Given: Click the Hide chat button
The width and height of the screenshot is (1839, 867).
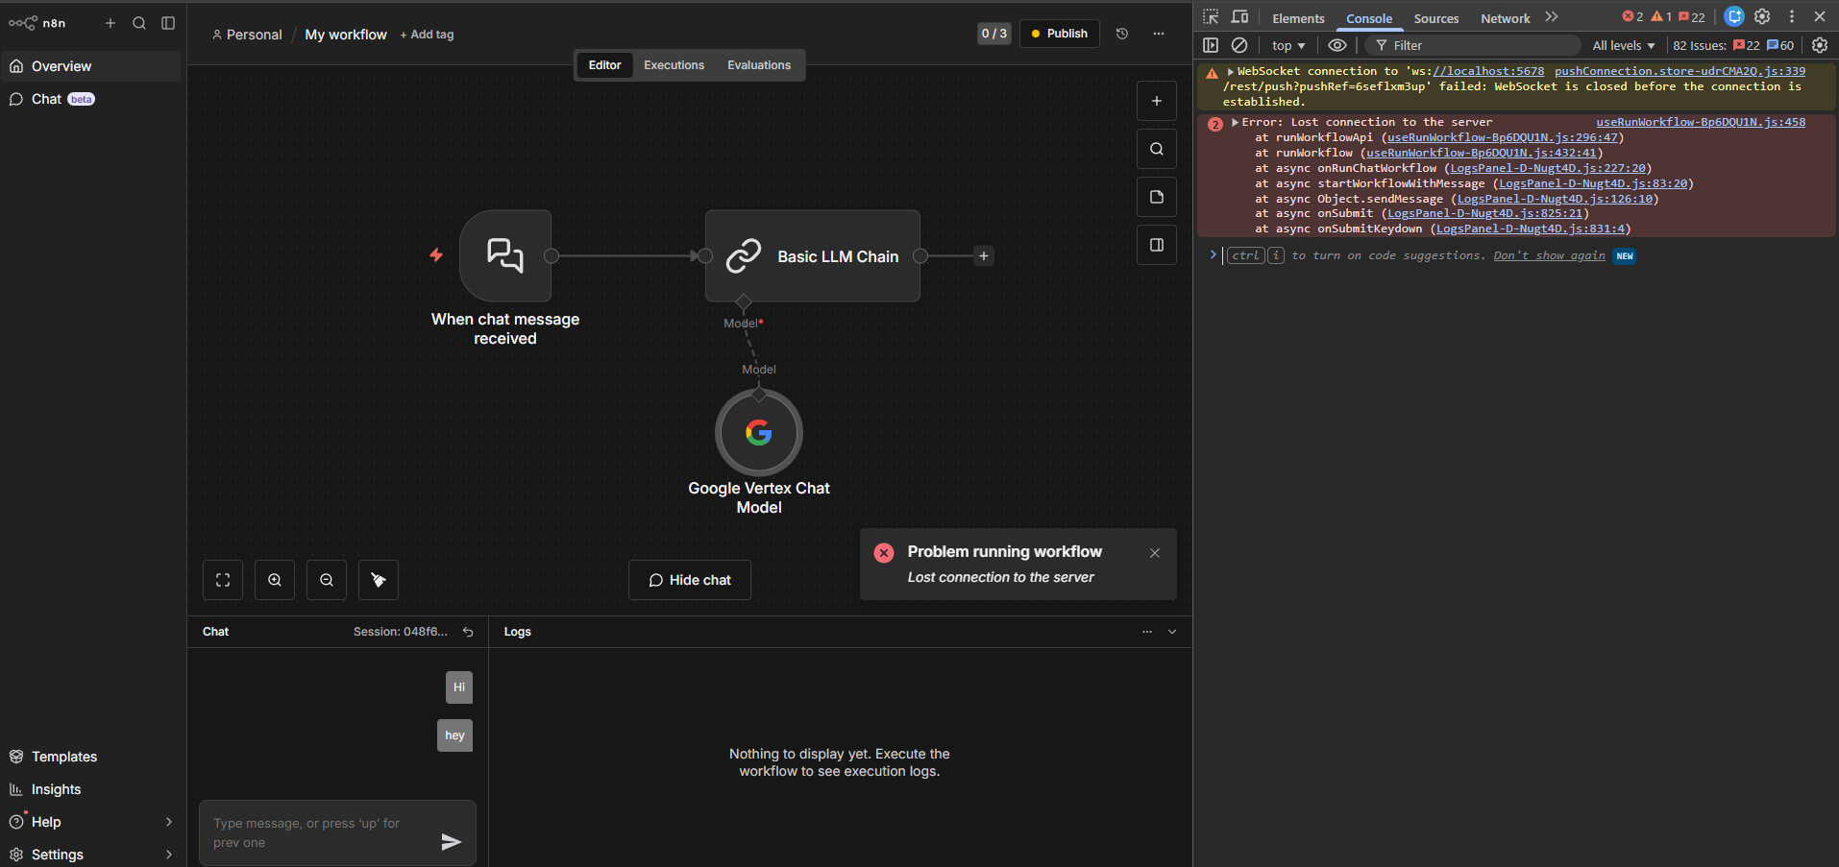Looking at the screenshot, I should coord(690,580).
